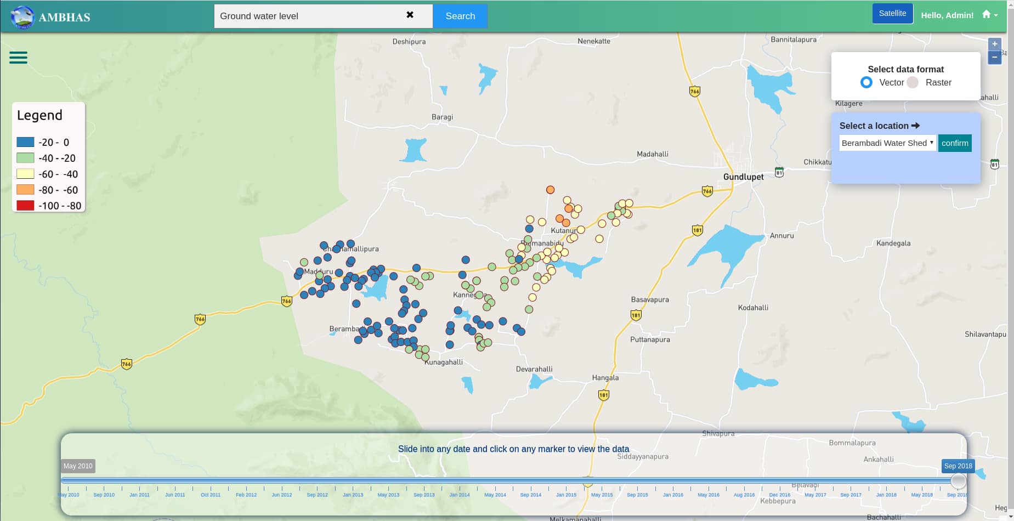Screen dimensions: 1014x521
Task: Click the home icon in header
Action: coord(986,14)
